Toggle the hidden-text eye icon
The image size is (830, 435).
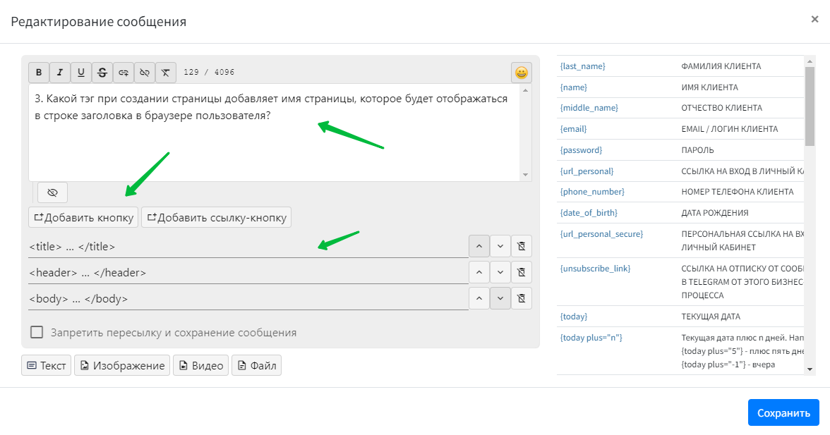pyautogui.click(x=52, y=192)
